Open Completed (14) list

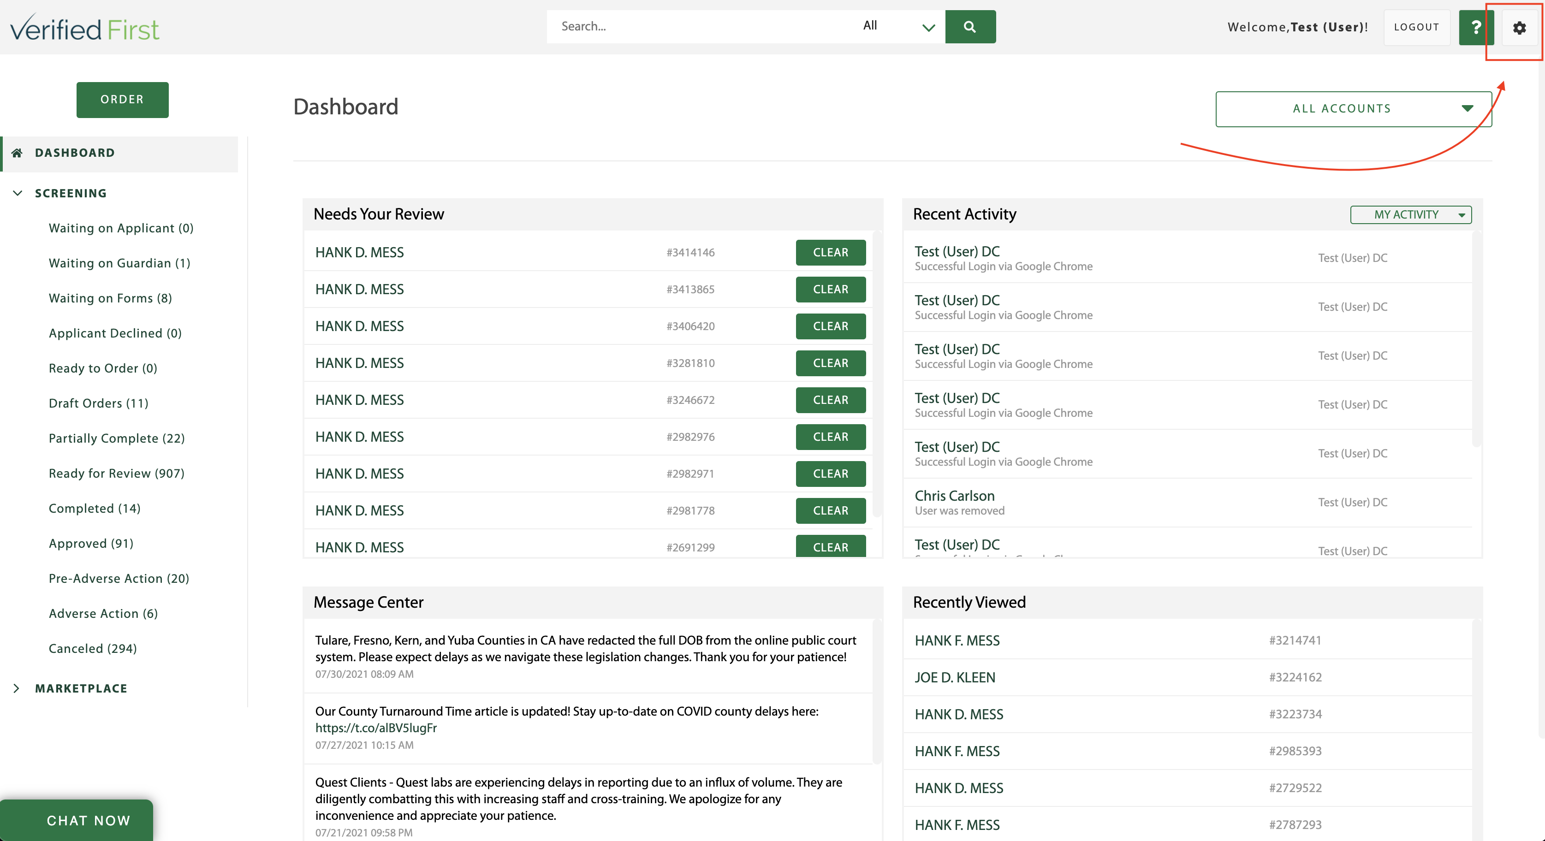click(x=95, y=509)
